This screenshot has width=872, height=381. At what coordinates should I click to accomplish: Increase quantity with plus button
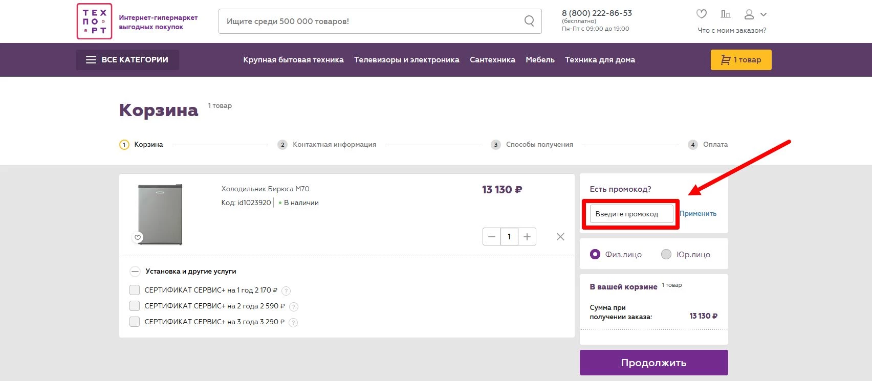(527, 237)
